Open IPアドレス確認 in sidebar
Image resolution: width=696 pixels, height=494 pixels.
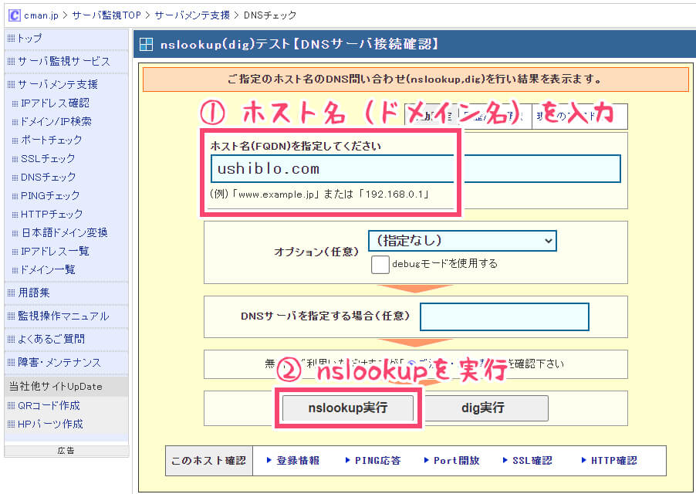pos(55,103)
